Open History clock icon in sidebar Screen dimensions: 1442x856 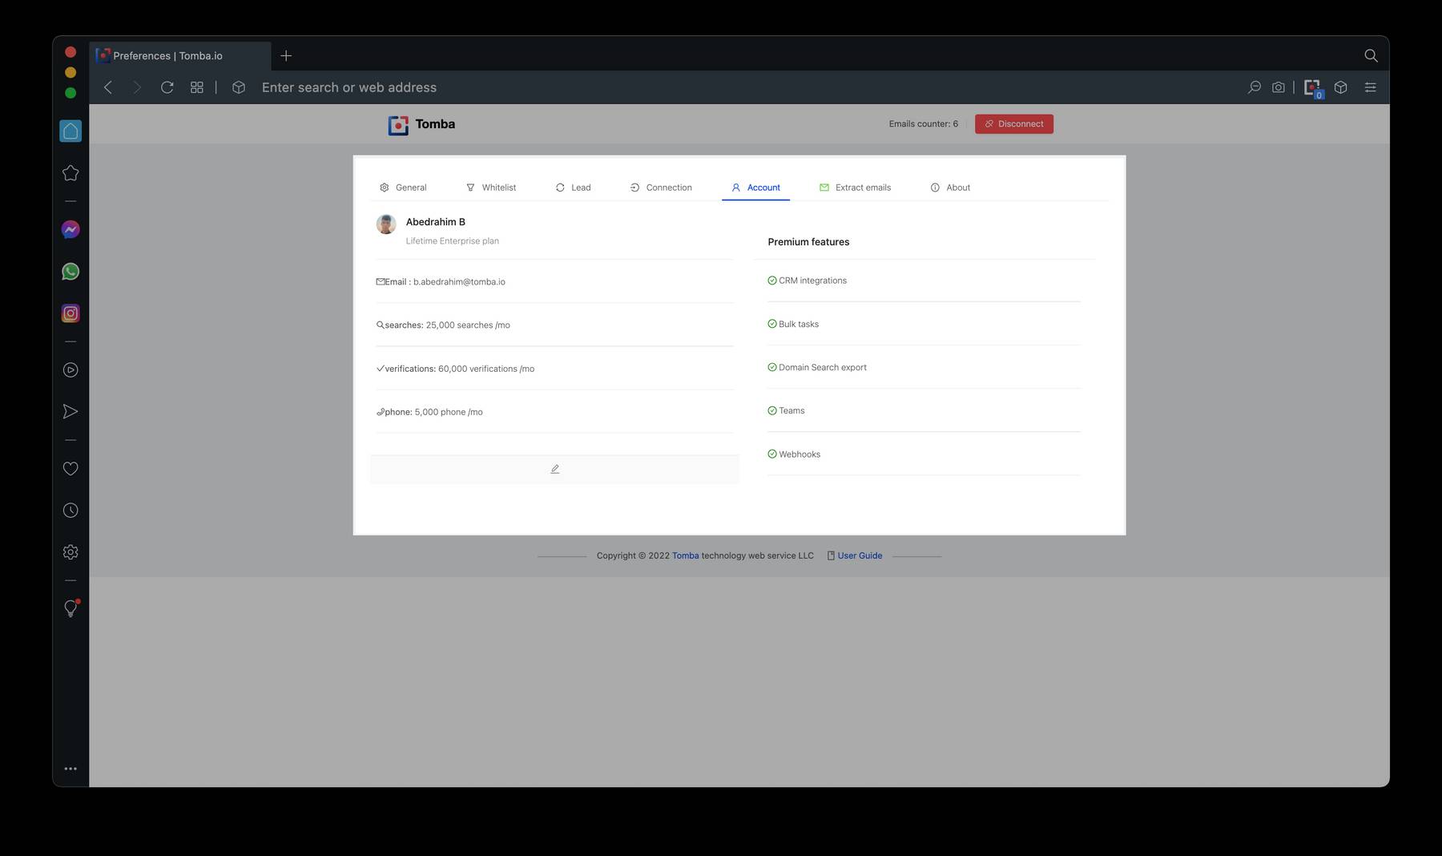70,511
